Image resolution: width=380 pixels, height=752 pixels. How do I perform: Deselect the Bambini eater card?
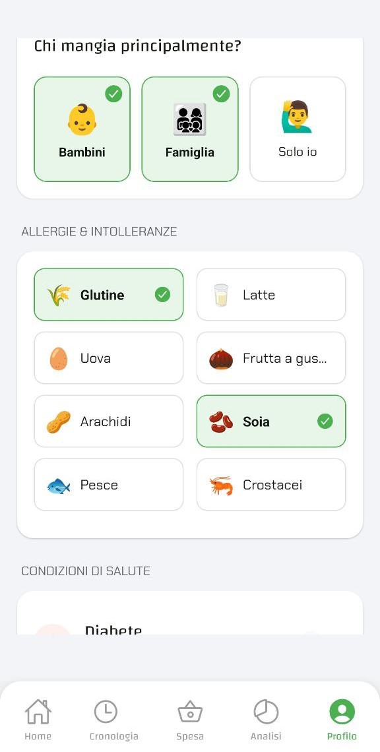(82, 129)
